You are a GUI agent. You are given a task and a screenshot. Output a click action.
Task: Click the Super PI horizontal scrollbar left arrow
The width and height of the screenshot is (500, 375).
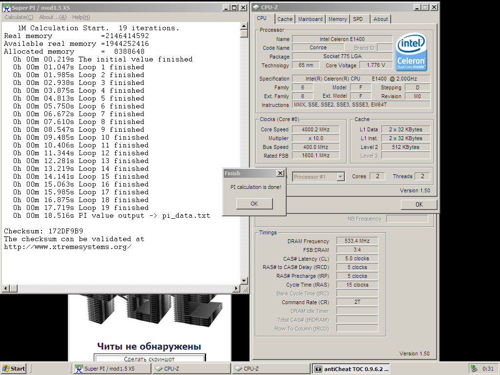click(5, 288)
